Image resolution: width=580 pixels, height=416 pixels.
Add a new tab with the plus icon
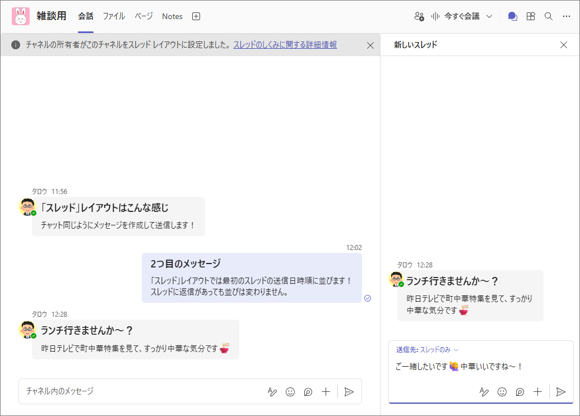coord(196,16)
